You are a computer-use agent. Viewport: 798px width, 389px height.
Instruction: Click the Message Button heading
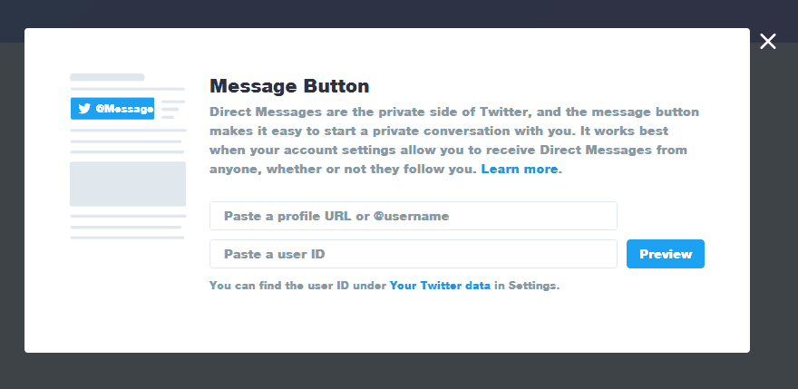click(289, 86)
